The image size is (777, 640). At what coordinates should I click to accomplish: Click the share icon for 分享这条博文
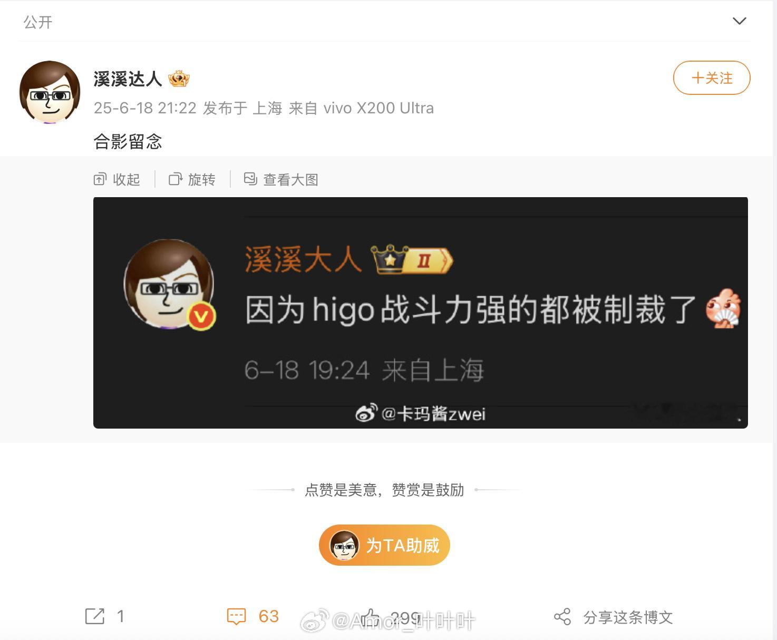[x=562, y=617]
